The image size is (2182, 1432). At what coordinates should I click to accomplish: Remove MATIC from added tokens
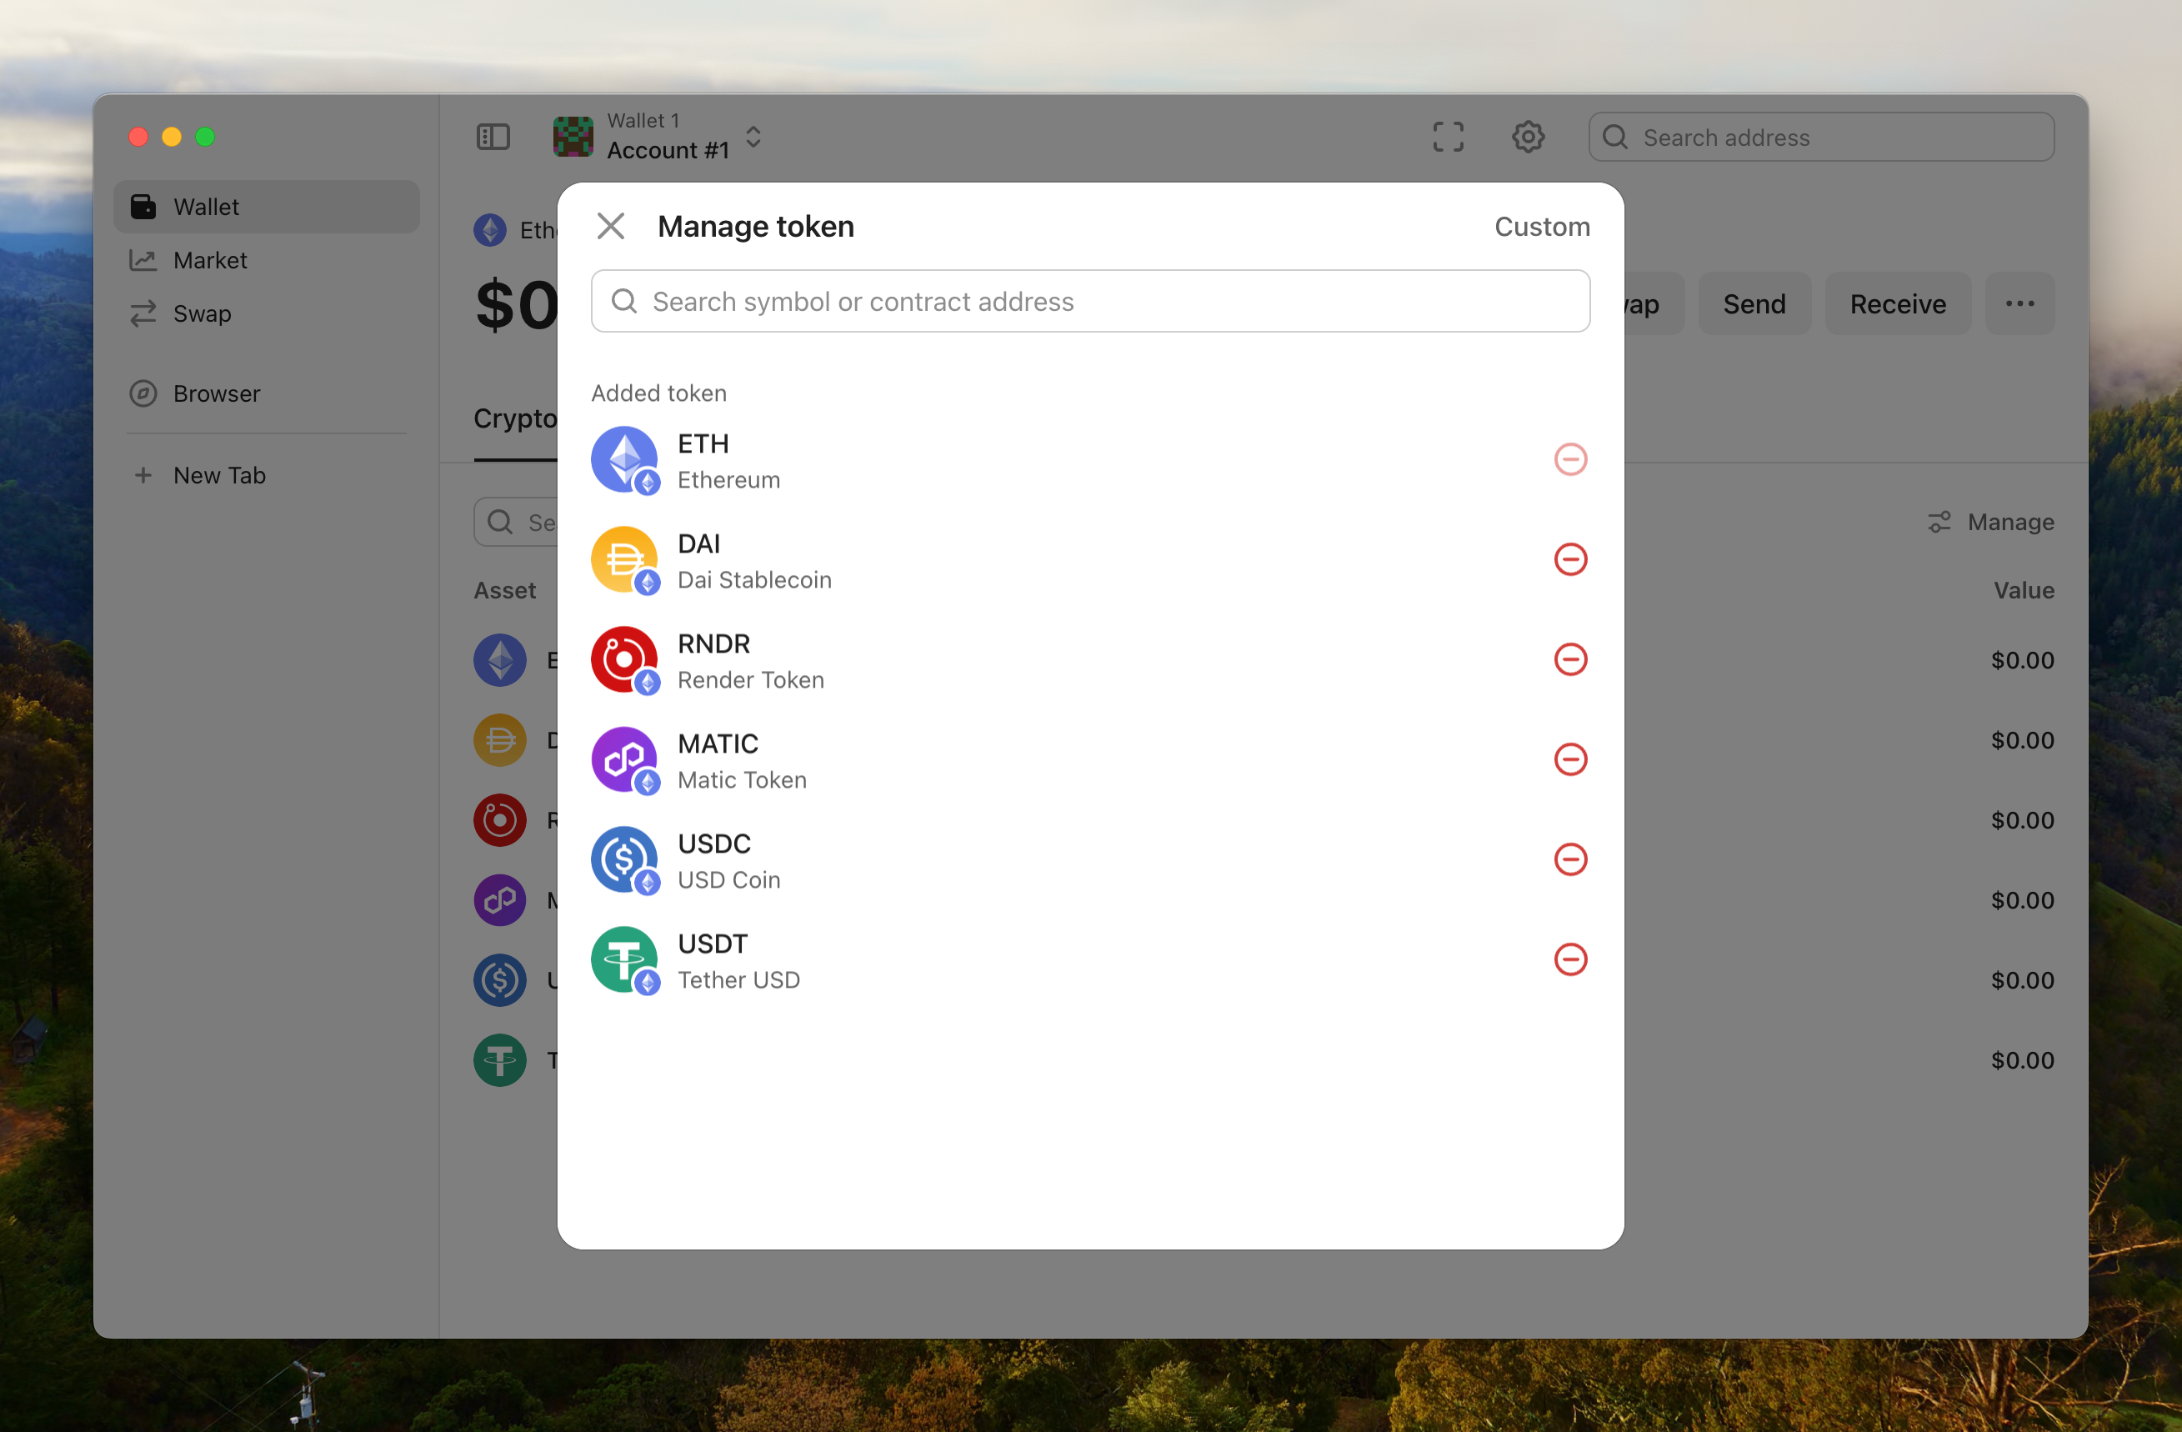(1570, 759)
